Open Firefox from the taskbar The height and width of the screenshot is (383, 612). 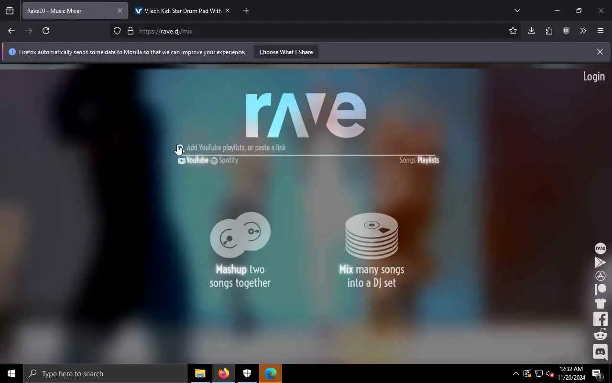pos(224,373)
